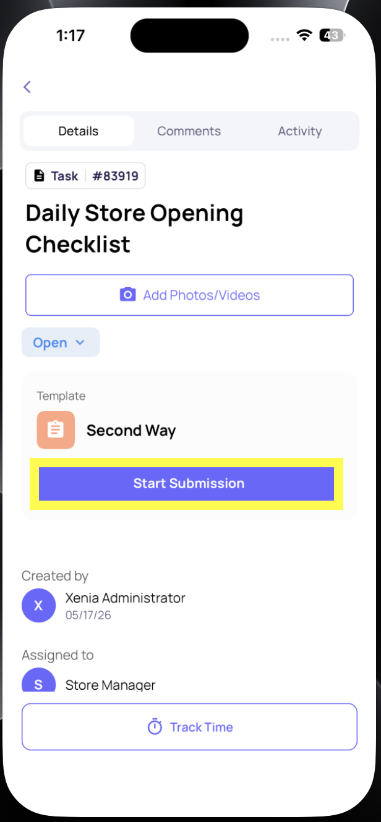Tap the battery indicator in status bar
Image resolution: width=381 pixels, height=822 pixels.
pos(332,35)
